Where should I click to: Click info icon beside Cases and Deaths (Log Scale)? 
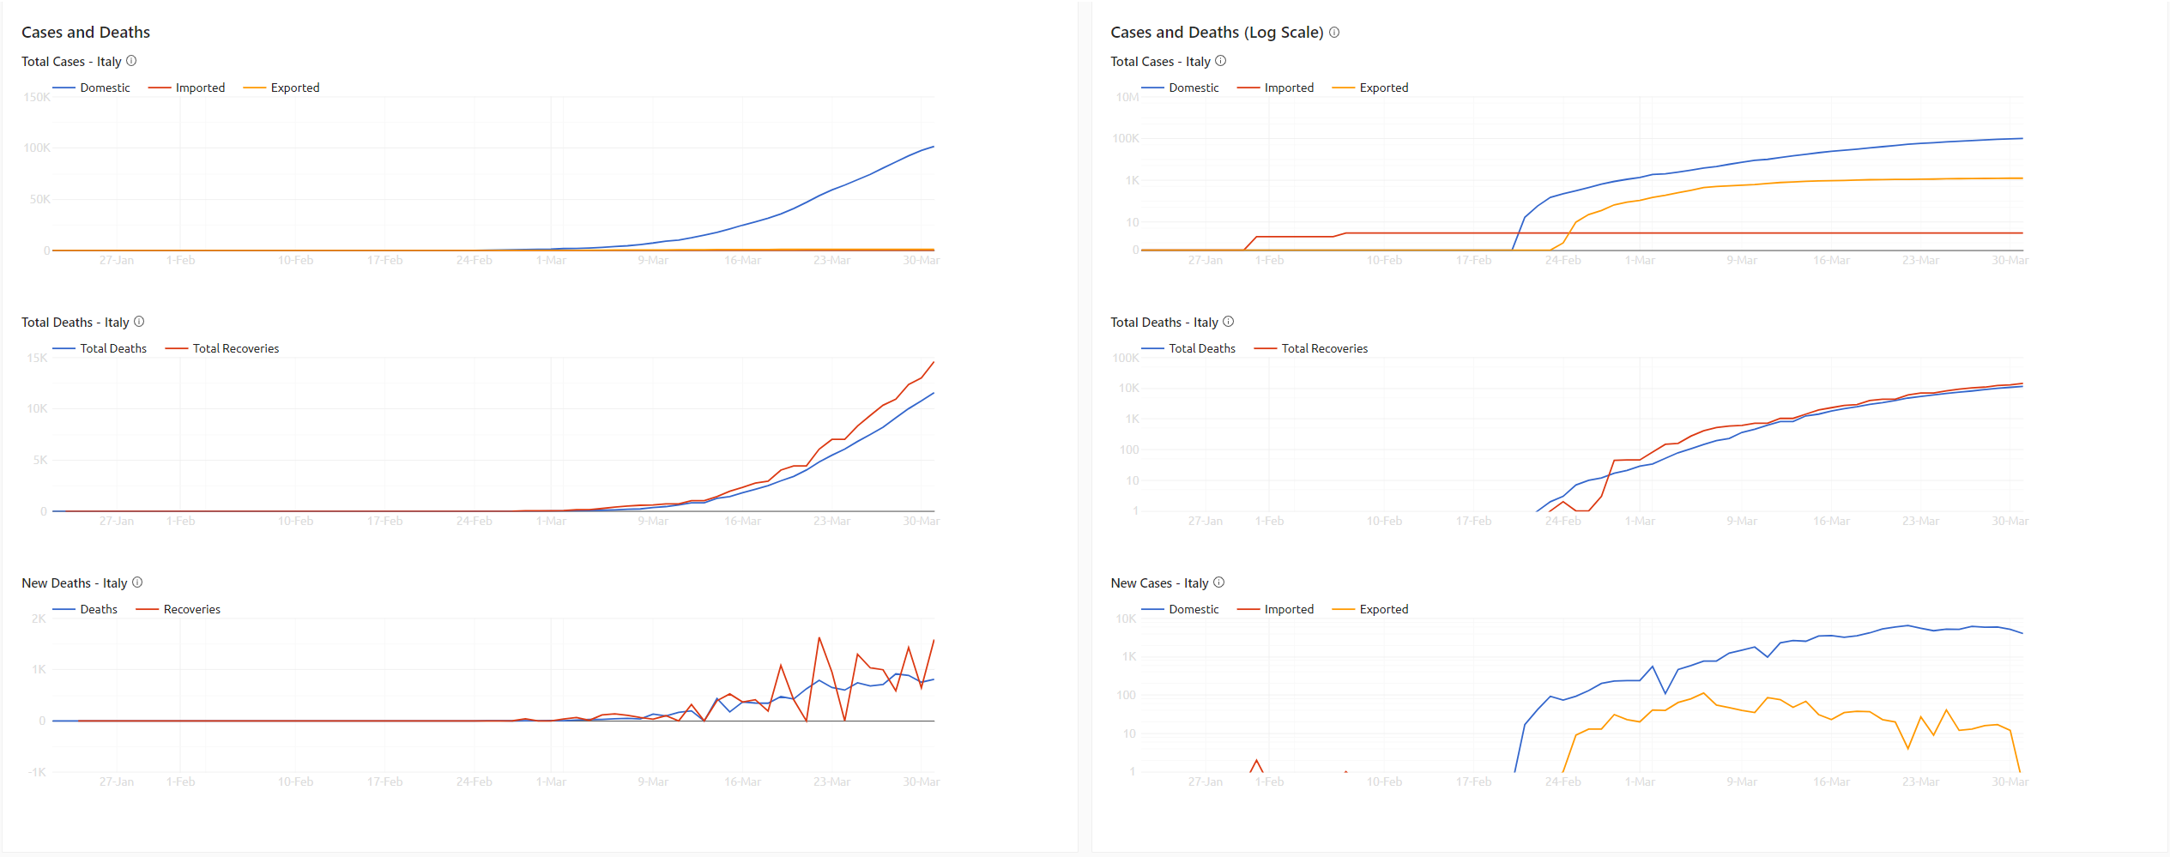click(x=1334, y=33)
